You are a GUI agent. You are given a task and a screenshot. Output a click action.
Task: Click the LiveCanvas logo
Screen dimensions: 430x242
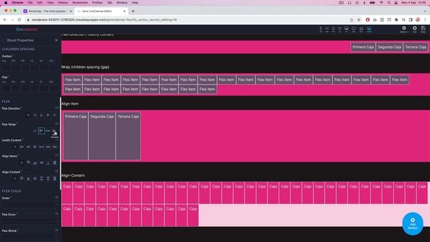26,29
